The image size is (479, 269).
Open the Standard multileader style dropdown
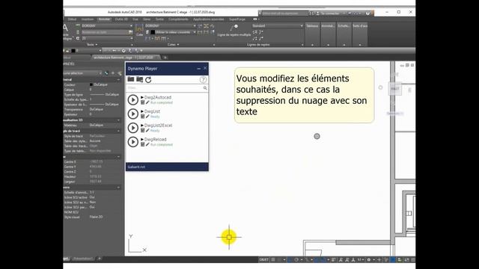tap(278, 26)
